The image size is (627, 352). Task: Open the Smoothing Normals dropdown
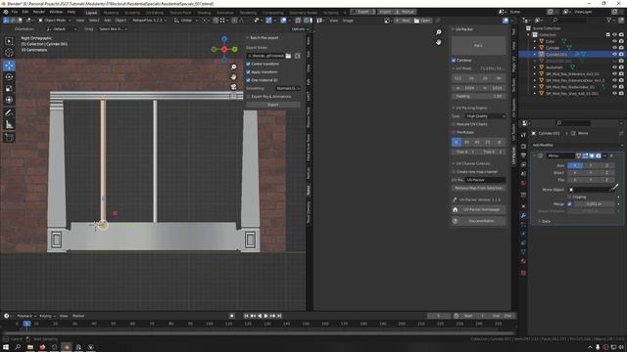(288, 88)
